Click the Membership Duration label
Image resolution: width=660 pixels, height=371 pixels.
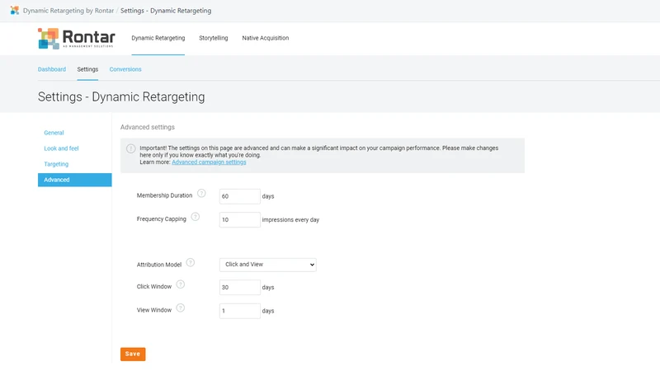[x=164, y=195]
